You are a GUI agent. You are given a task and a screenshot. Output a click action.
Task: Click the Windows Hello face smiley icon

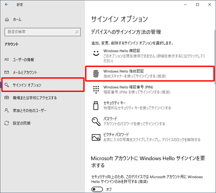[x=96, y=53]
